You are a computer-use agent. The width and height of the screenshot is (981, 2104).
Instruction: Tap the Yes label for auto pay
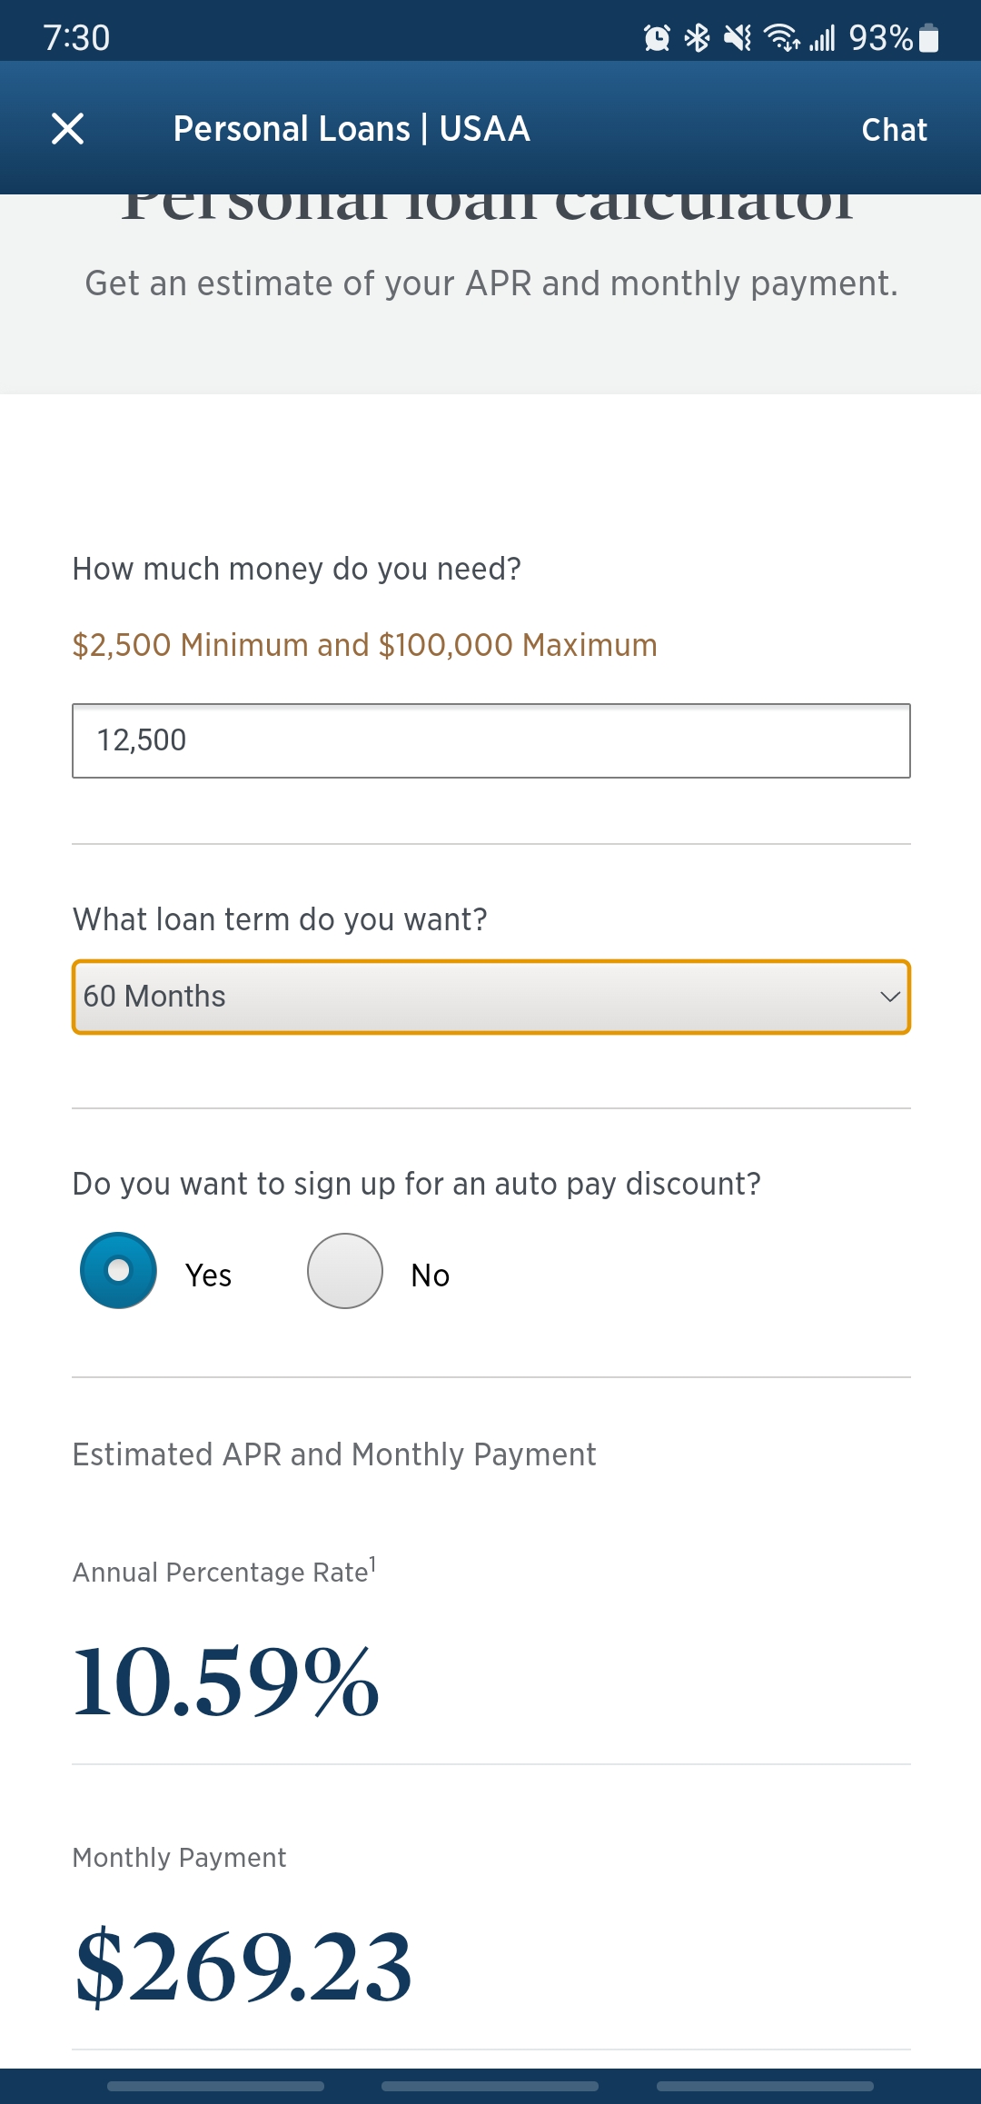pos(208,1275)
